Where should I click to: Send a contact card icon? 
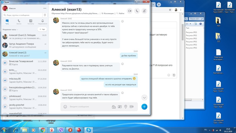tap(120, 107)
